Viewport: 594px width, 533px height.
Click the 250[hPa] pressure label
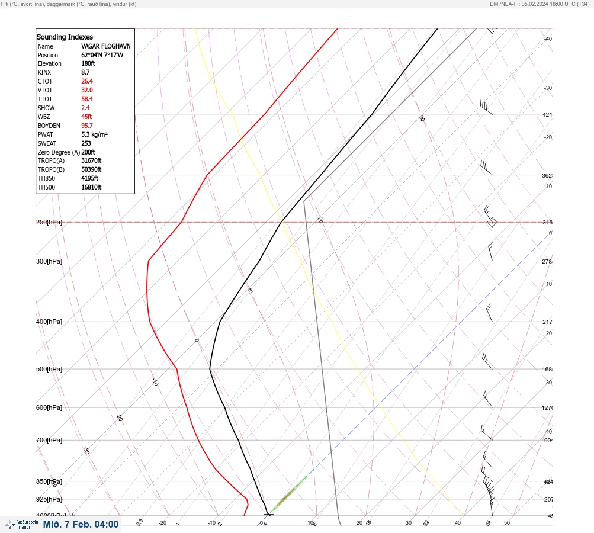point(49,222)
